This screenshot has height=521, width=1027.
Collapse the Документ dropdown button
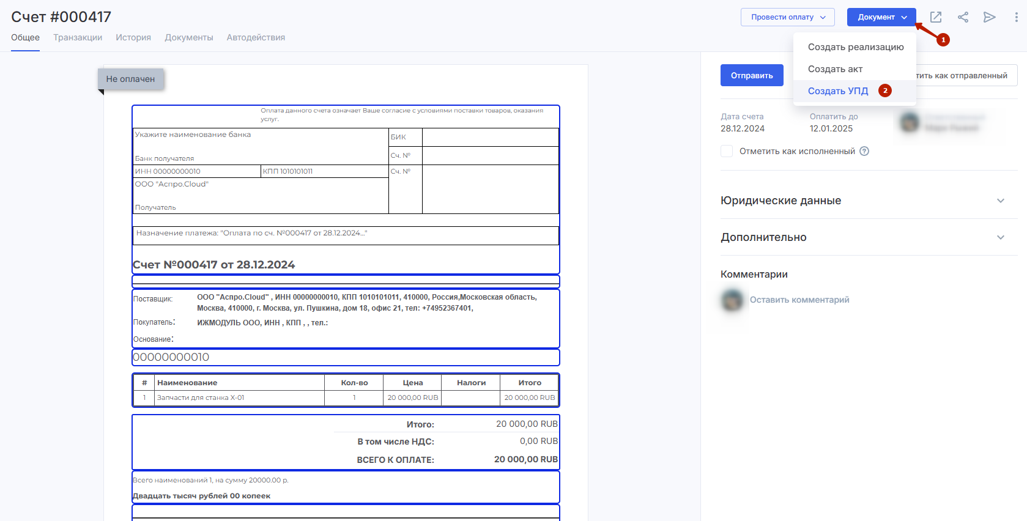click(x=881, y=17)
